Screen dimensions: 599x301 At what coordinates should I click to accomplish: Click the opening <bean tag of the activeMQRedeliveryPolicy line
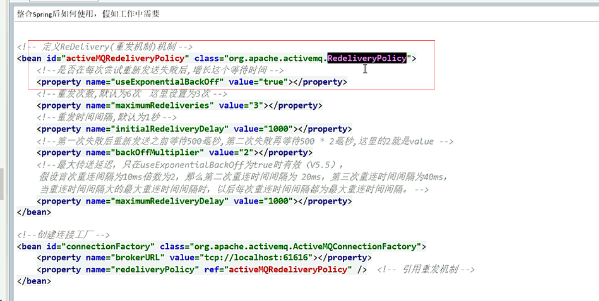29,58
